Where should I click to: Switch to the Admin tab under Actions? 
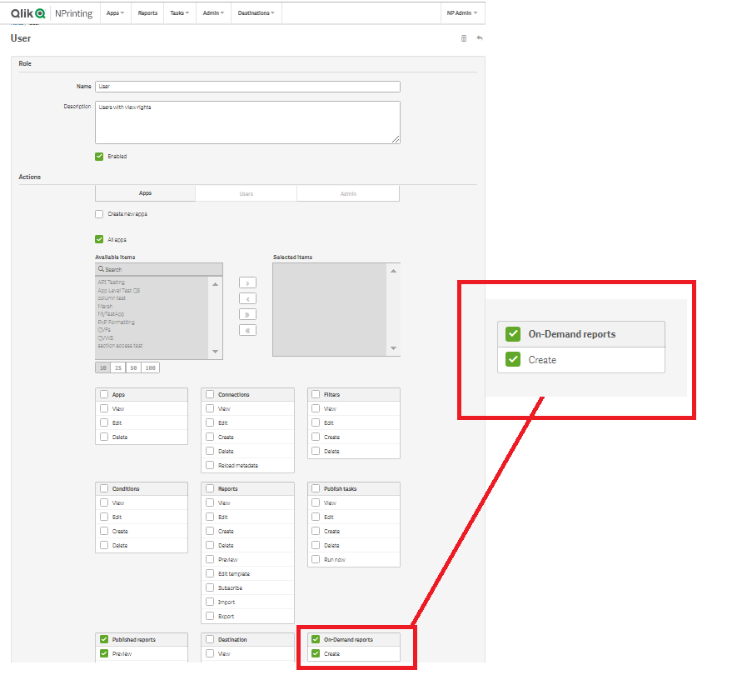pyautogui.click(x=348, y=193)
